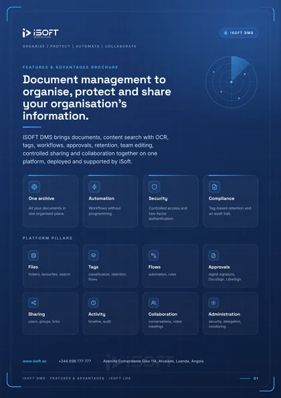Click the Collaboration people icon
The image size is (281, 398).
pos(154,303)
